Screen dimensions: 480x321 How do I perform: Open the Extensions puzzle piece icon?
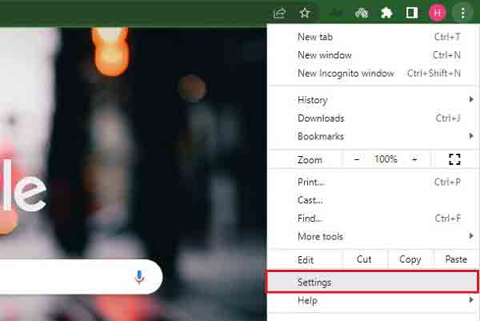[386, 13]
